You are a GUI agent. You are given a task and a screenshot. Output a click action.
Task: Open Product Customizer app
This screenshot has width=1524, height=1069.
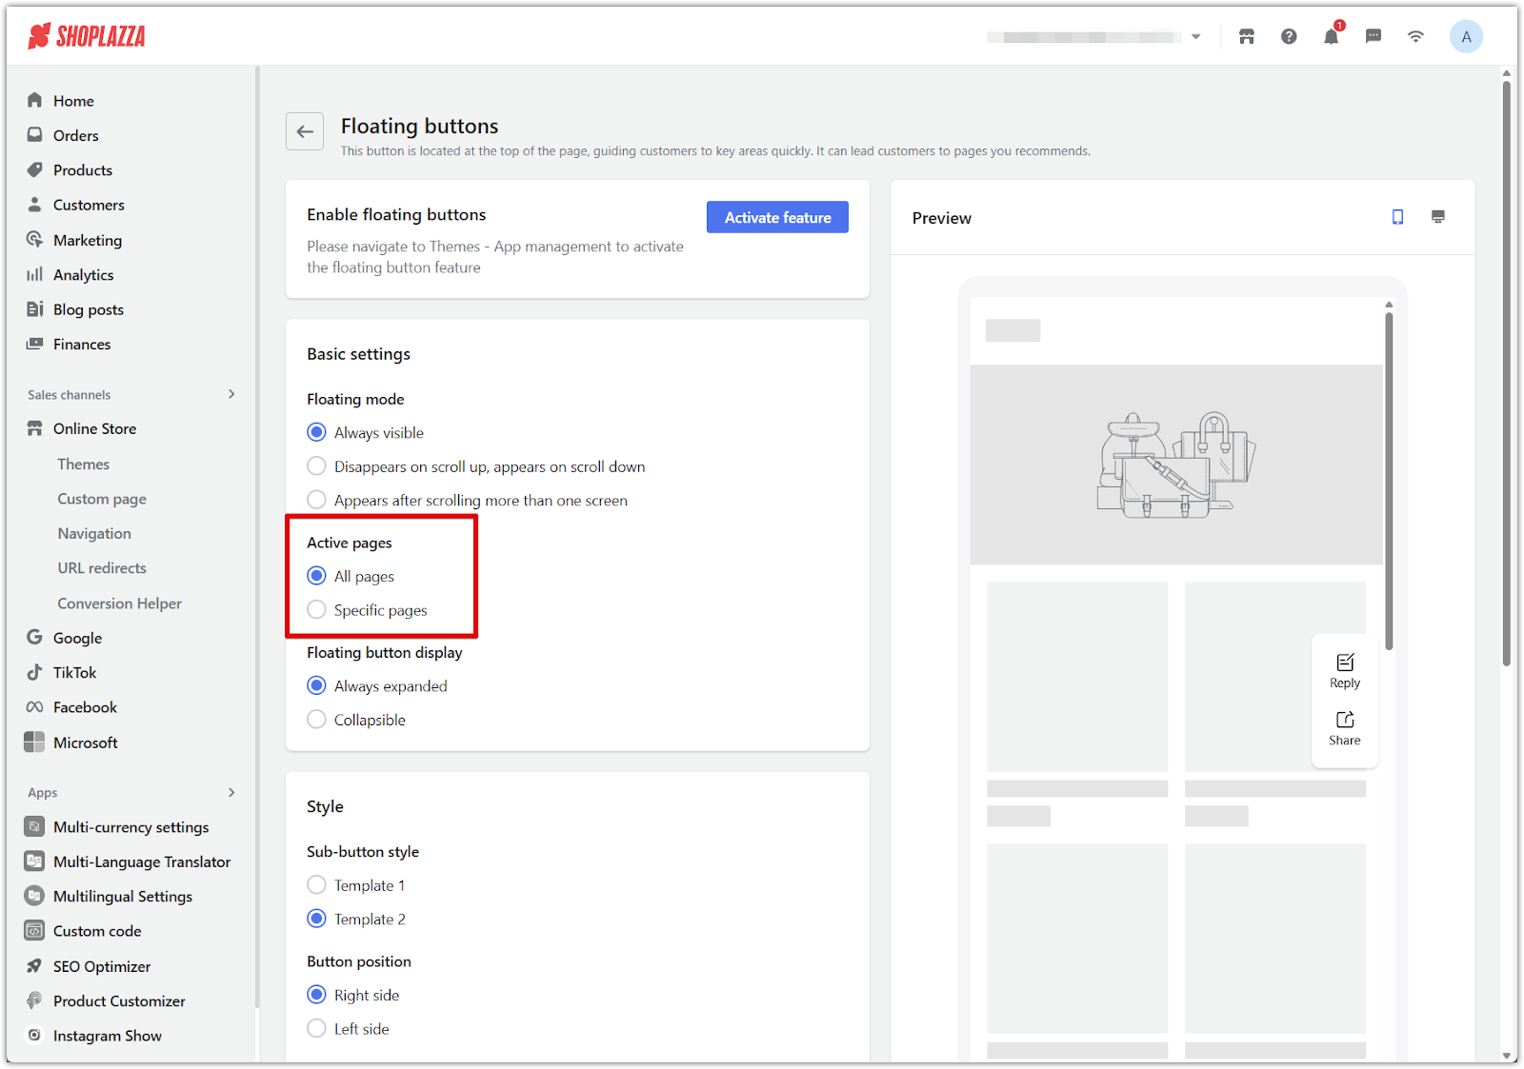pos(119,1000)
